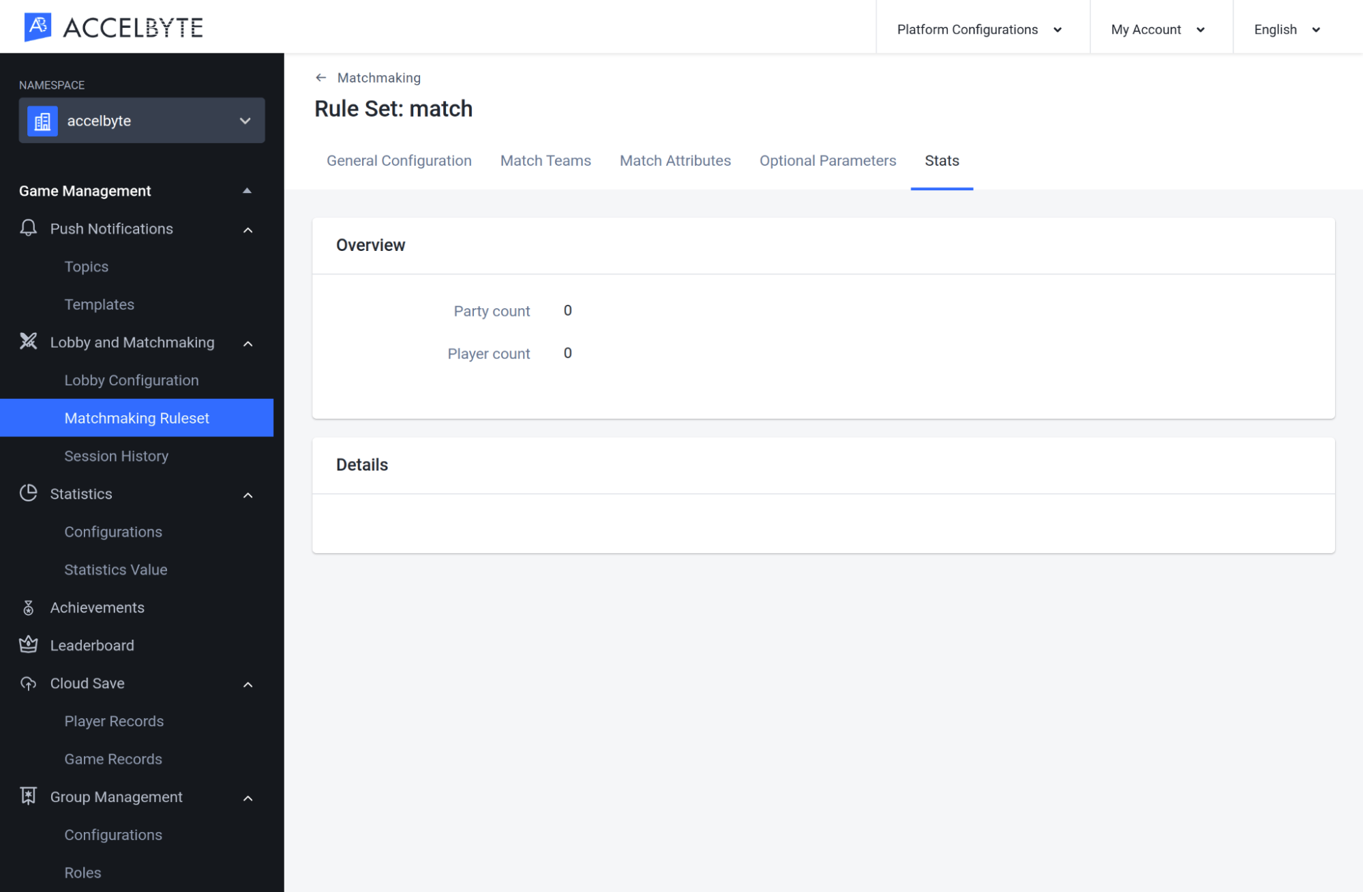Select the accelbyte namespace dropdown
1363x892 pixels.
[x=143, y=121]
